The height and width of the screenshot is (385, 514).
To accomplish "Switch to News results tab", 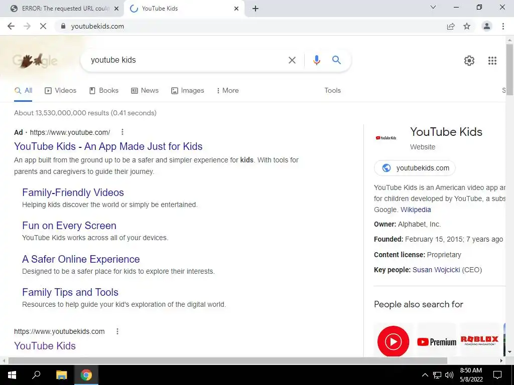I will point(145,90).
